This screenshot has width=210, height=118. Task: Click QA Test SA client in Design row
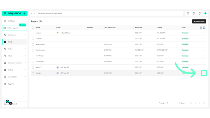click(x=65, y=73)
